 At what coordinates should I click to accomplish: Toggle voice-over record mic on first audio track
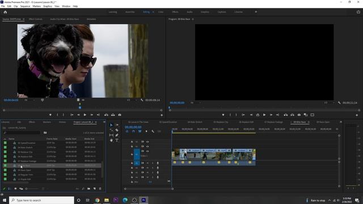pyautogui.click(x=158, y=163)
